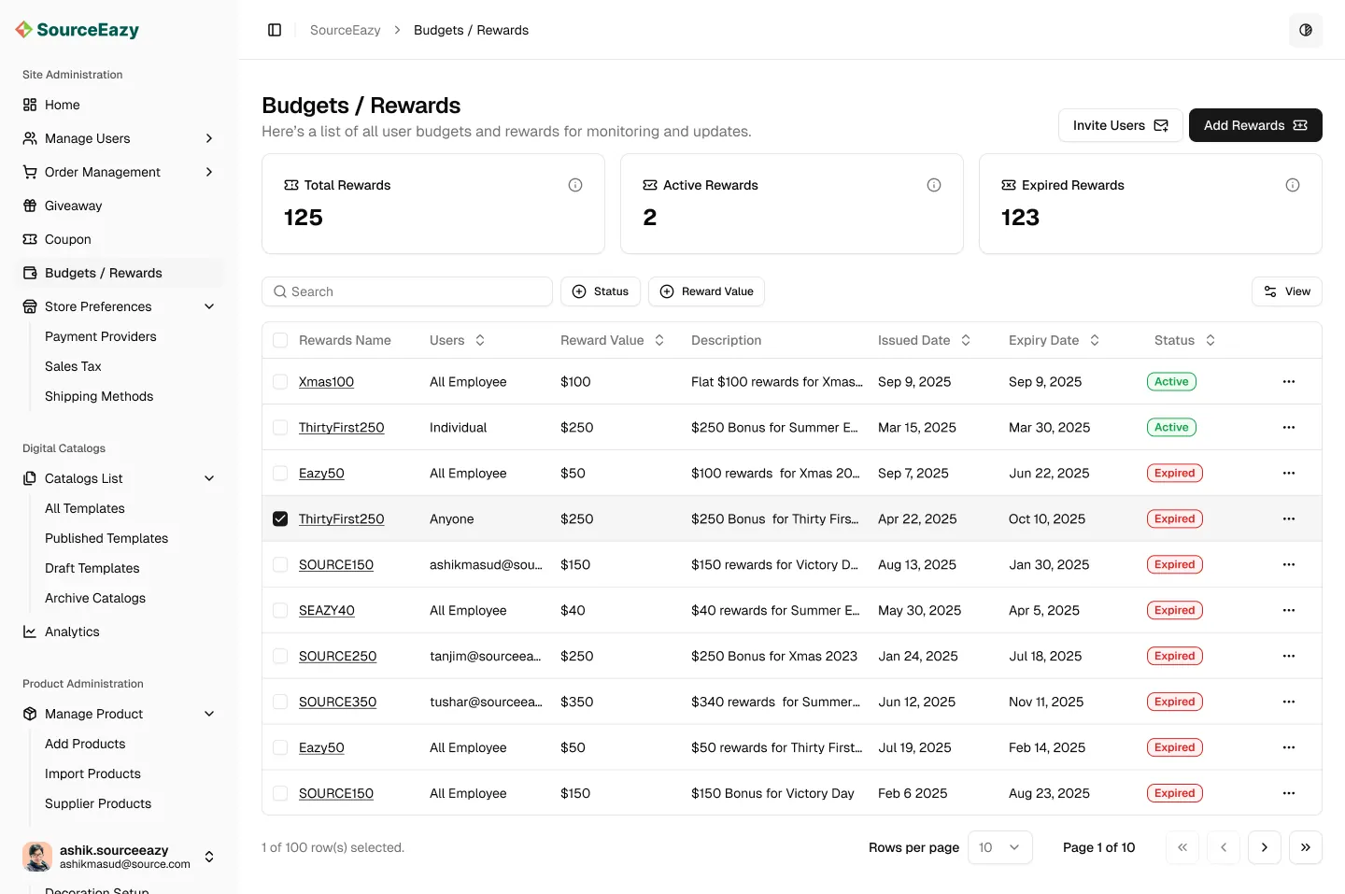Sort by Reward Value column arrows

click(x=659, y=340)
